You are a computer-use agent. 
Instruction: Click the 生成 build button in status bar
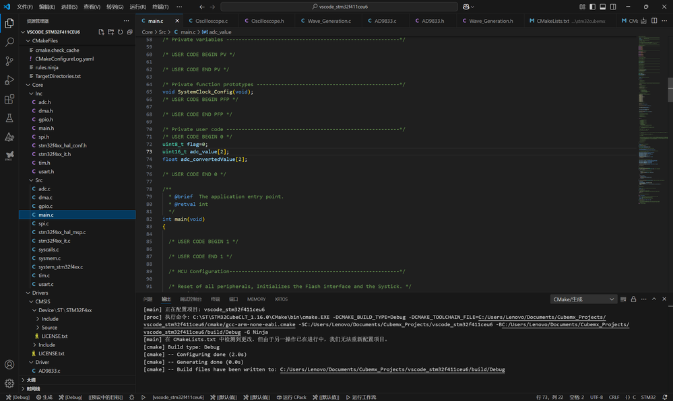click(43, 397)
